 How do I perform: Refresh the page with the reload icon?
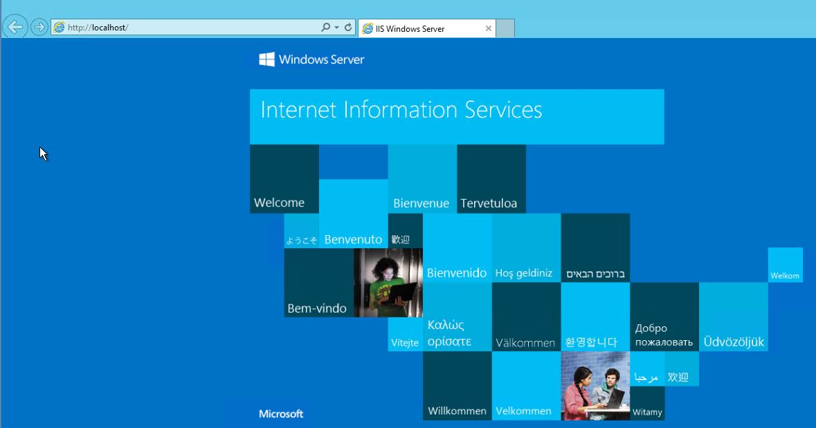pyautogui.click(x=348, y=27)
